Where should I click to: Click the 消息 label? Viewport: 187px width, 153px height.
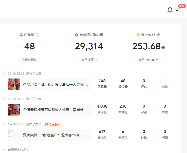178,10
